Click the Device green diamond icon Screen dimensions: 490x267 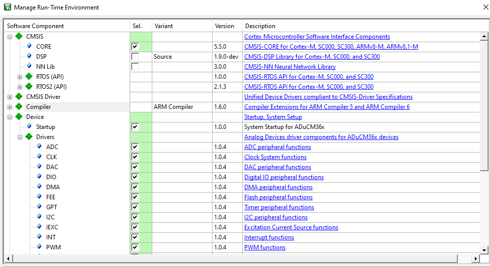click(19, 116)
